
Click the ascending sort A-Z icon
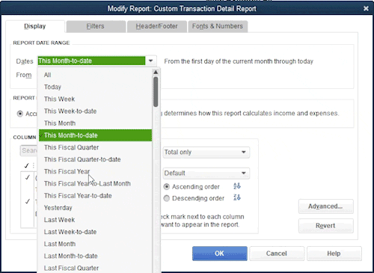[237, 186]
